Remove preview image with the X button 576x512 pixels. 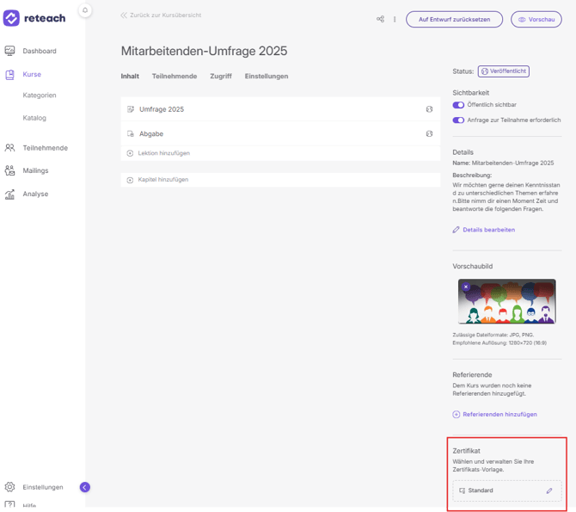point(466,287)
